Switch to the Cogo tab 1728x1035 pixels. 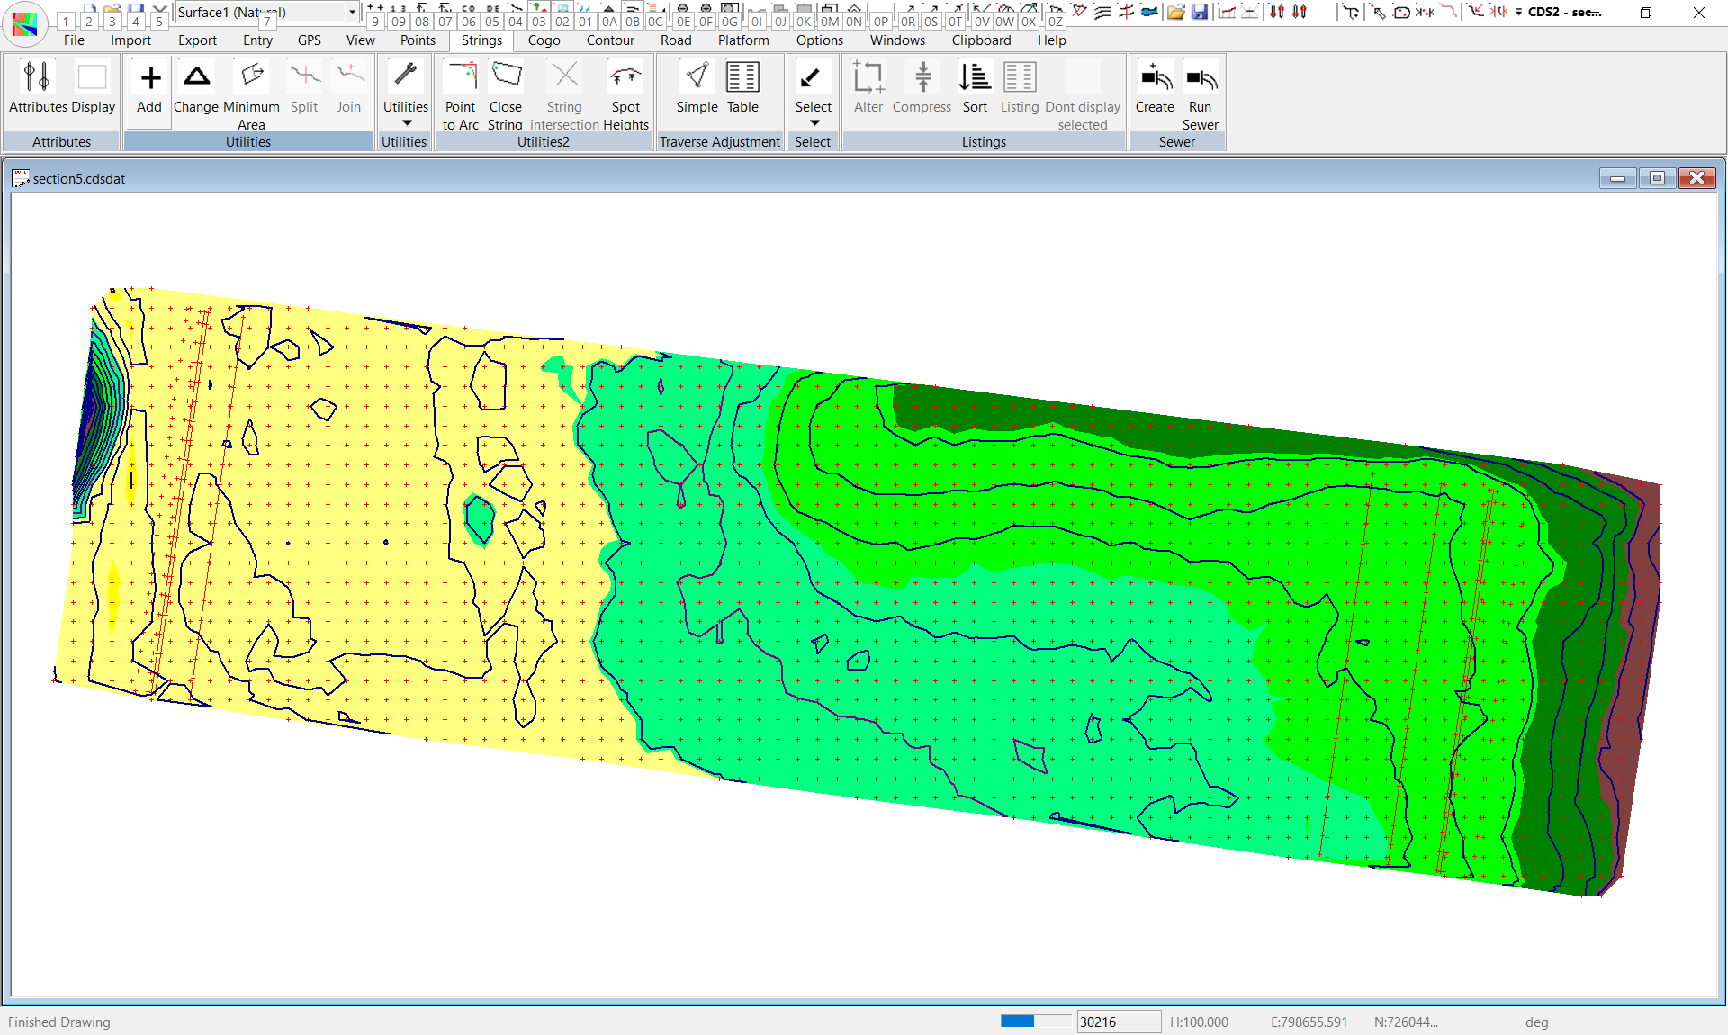pos(544,40)
